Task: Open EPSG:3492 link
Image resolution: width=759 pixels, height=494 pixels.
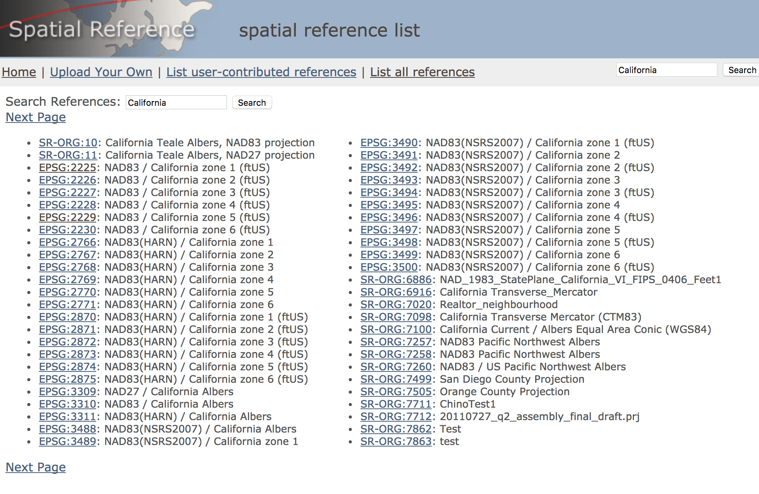Action: 389,168
